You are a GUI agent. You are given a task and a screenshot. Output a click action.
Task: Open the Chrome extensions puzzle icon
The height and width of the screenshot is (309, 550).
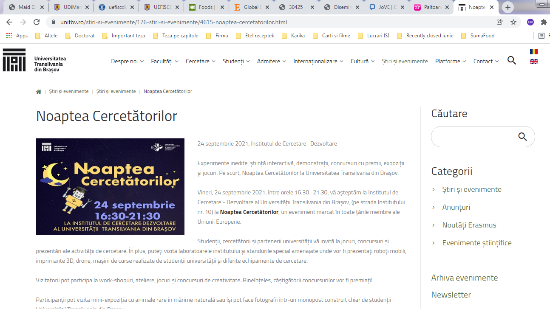pos(544,22)
